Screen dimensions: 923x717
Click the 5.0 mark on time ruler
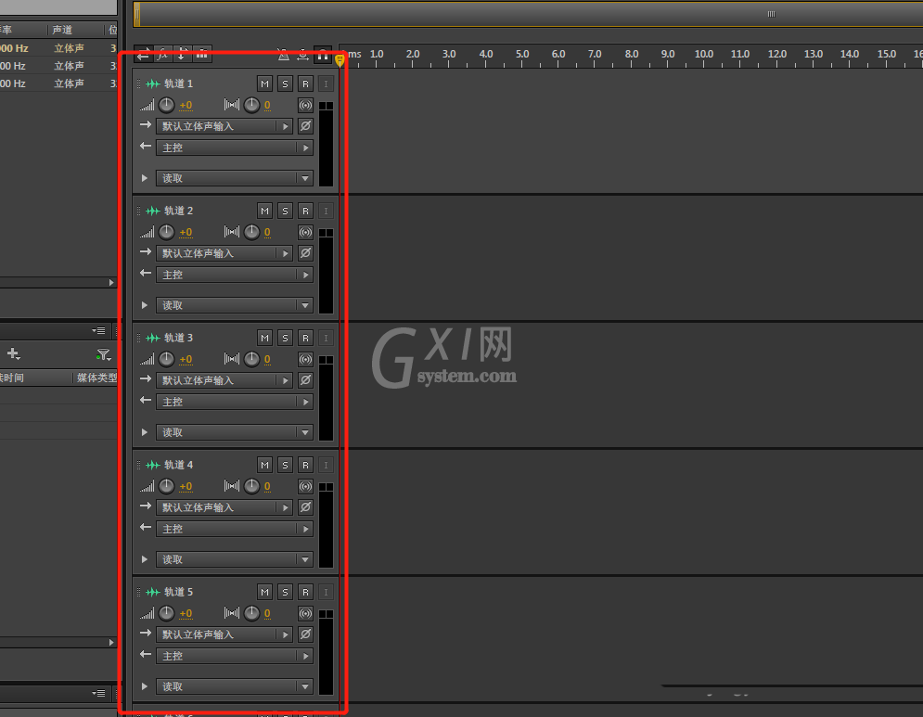click(522, 54)
